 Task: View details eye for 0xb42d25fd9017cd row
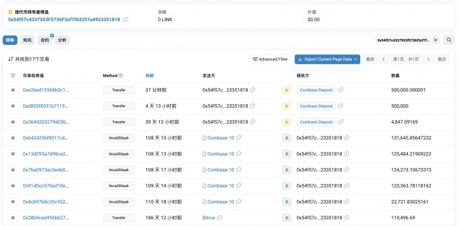coord(13,138)
